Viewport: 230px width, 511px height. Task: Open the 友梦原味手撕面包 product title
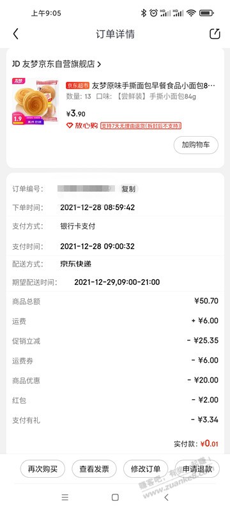[153, 86]
